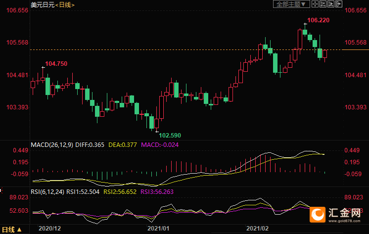Select the RSI2:56.652 value
Screen dimensions: 369x234
pos(120,192)
